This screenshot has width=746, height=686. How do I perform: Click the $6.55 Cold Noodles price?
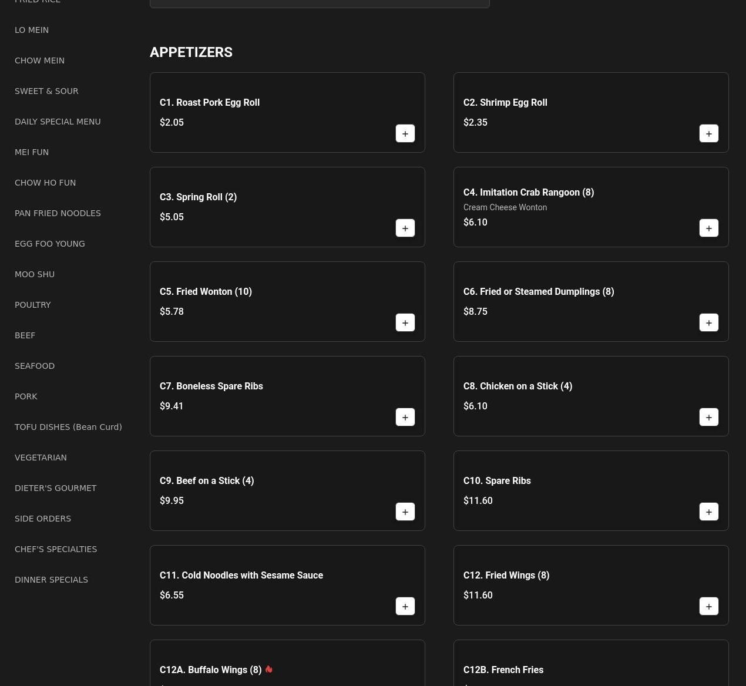point(172,595)
